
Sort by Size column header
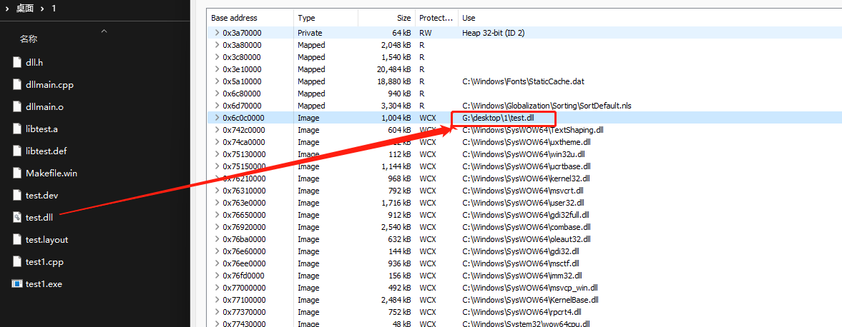[x=404, y=18]
